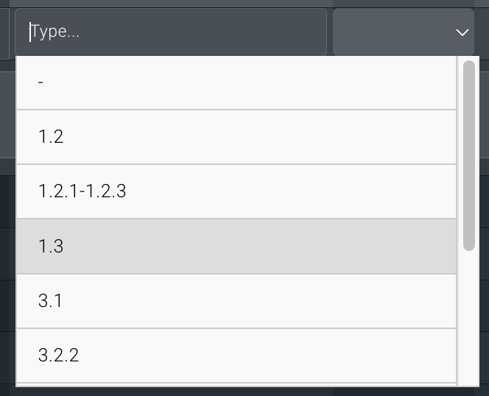
Task: Select 3.1 in the options list
Action: (x=236, y=300)
